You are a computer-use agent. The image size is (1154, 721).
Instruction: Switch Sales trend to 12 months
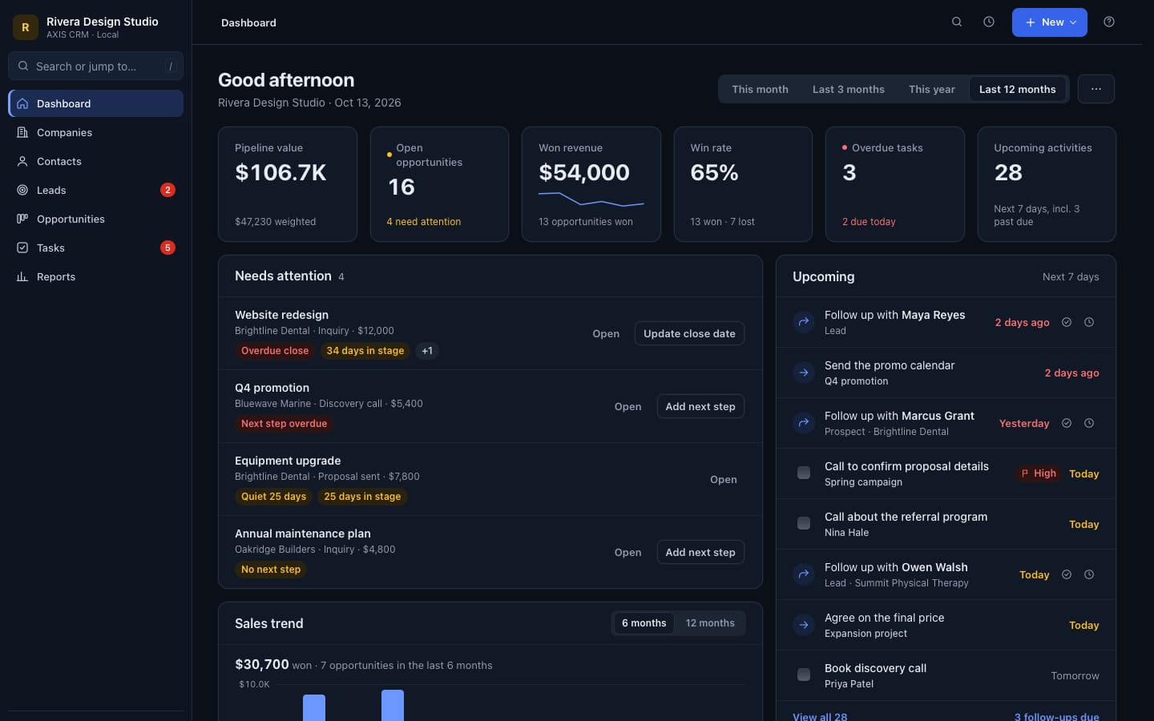pos(710,623)
